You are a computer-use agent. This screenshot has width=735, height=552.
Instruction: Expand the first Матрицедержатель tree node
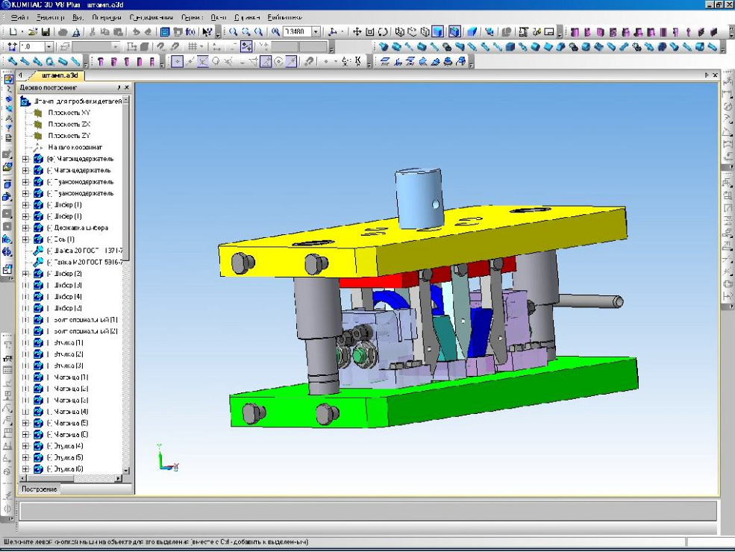click(x=25, y=159)
